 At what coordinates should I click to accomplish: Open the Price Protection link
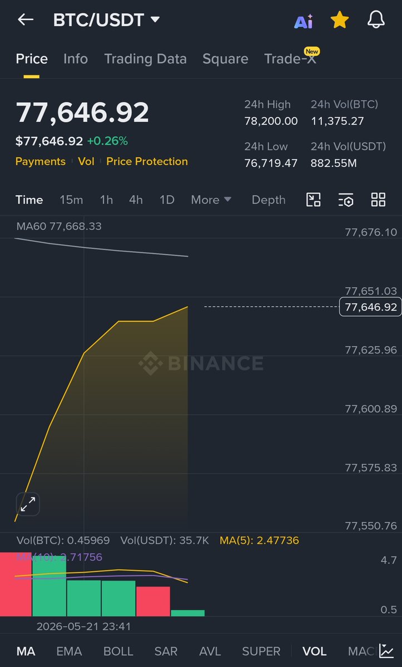(147, 161)
